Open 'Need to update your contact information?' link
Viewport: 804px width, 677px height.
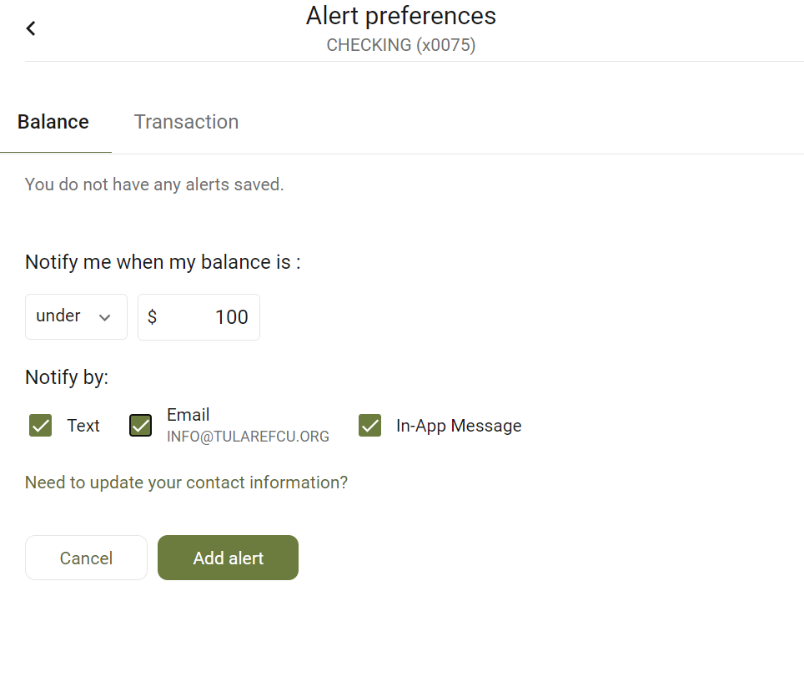click(186, 482)
